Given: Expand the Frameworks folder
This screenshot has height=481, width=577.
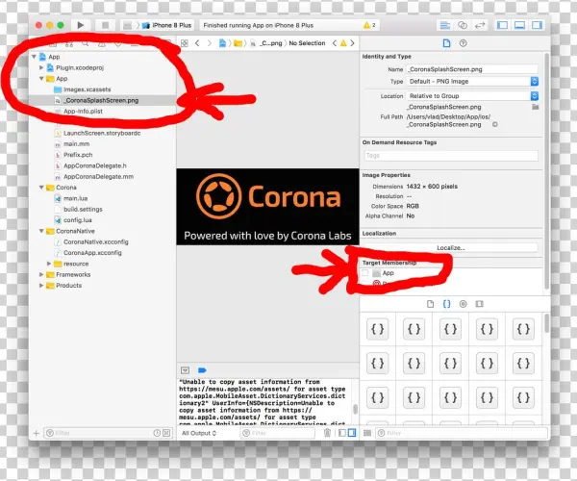Looking at the screenshot, I should 41,274.
